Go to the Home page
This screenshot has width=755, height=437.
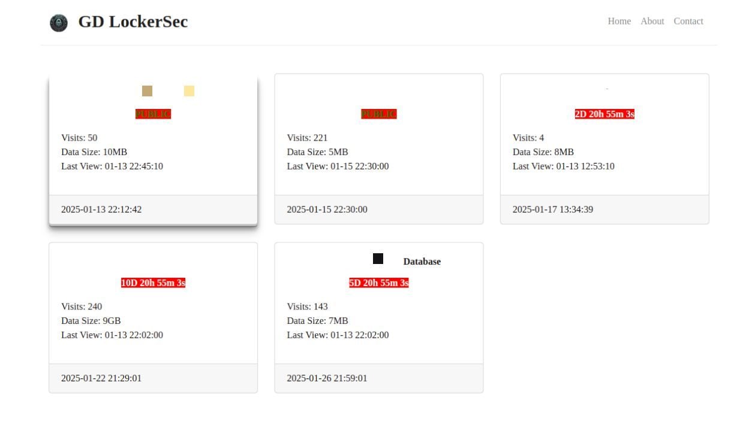tap(619, 21)
